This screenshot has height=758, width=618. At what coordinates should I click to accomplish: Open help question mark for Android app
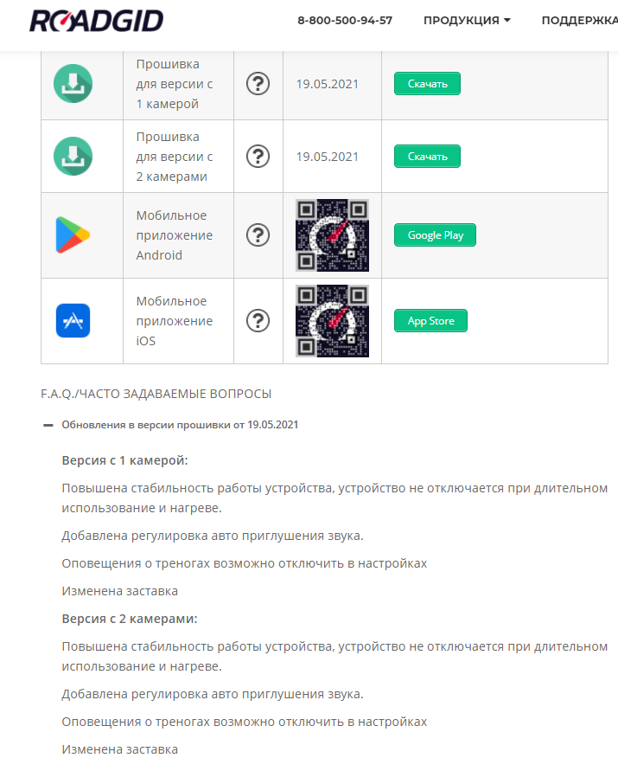(x=258, y=235)
